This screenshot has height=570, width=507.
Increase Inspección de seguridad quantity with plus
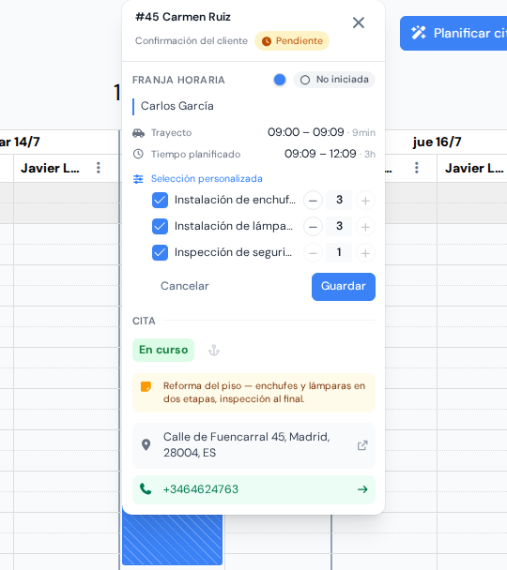365,252
